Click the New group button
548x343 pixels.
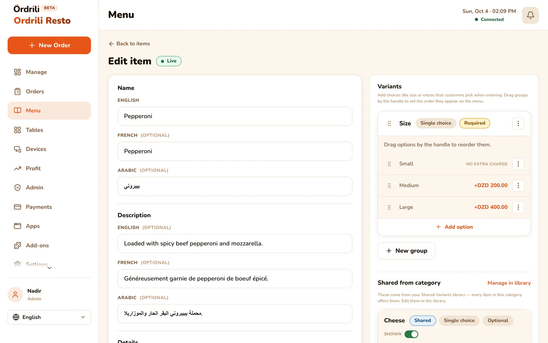[x=406, y=251]
